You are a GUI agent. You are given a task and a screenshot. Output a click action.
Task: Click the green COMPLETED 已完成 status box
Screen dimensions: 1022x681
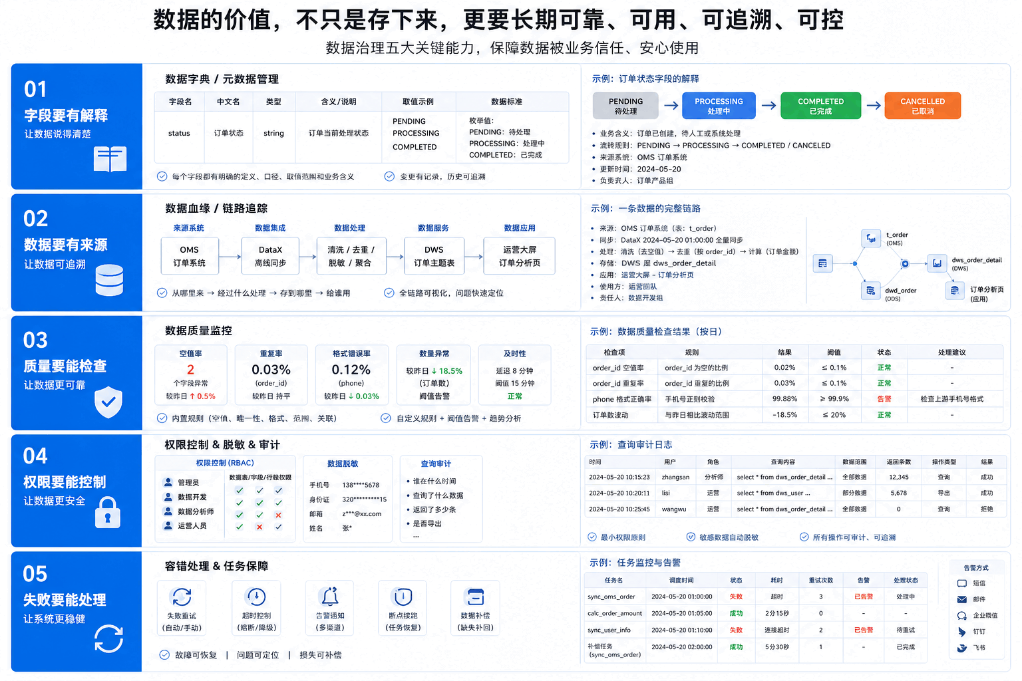click(821, 106)
